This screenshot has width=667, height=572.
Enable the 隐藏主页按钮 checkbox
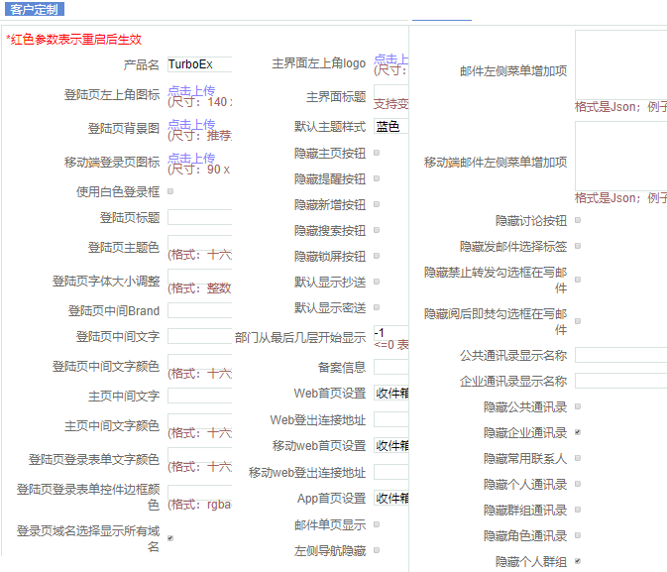coord(377,154)
